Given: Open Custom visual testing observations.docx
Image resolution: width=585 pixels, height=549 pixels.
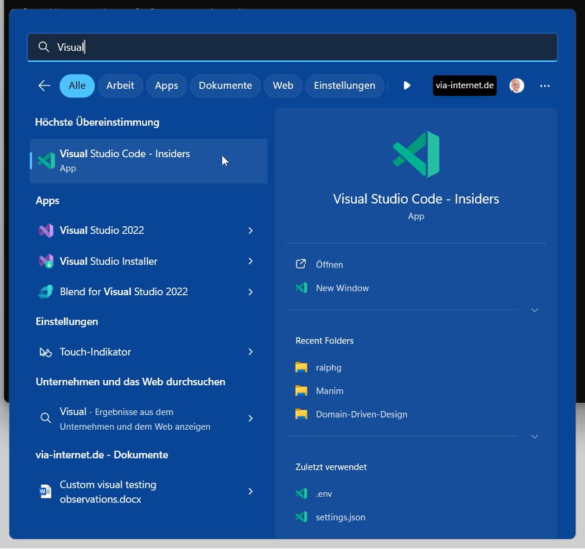Looking at the screenshot, I should click(148, 492).
